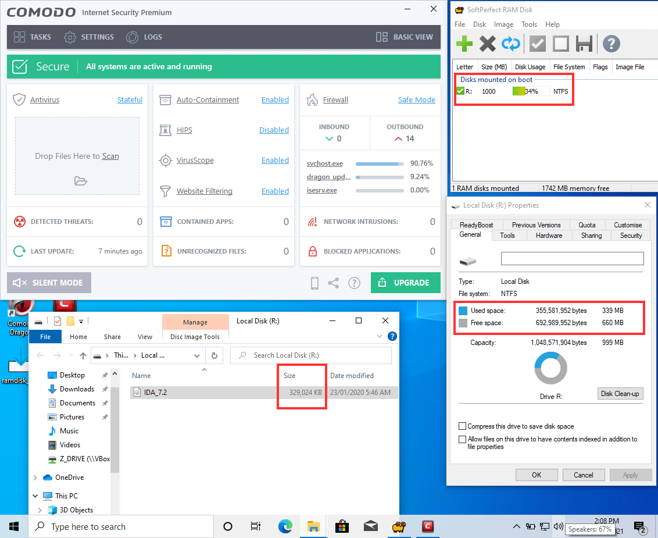Open Task View from taskbar
658x538 pixels.
pos(256,527)
